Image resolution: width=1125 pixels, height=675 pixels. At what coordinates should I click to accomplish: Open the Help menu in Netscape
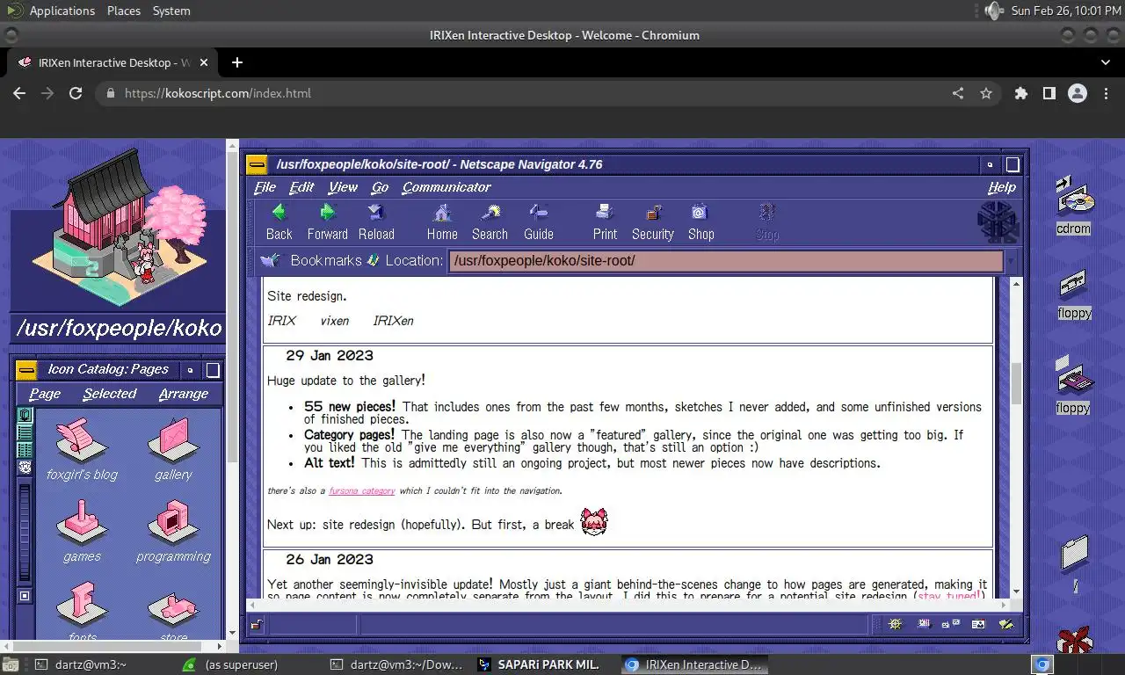(x=1001, y=187)
